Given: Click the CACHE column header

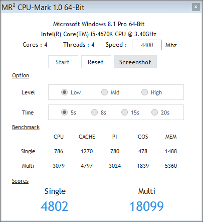Looking at the screenshot, I should click(x=87, y=137).
